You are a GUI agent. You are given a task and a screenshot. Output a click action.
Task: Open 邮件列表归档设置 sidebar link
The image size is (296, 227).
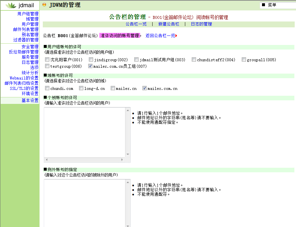[x=22, y=83]
